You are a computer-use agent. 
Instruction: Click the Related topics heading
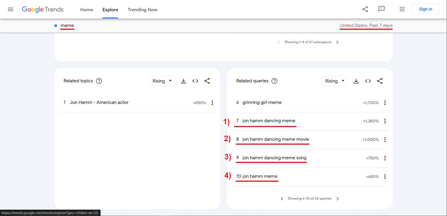pos(78,81)
